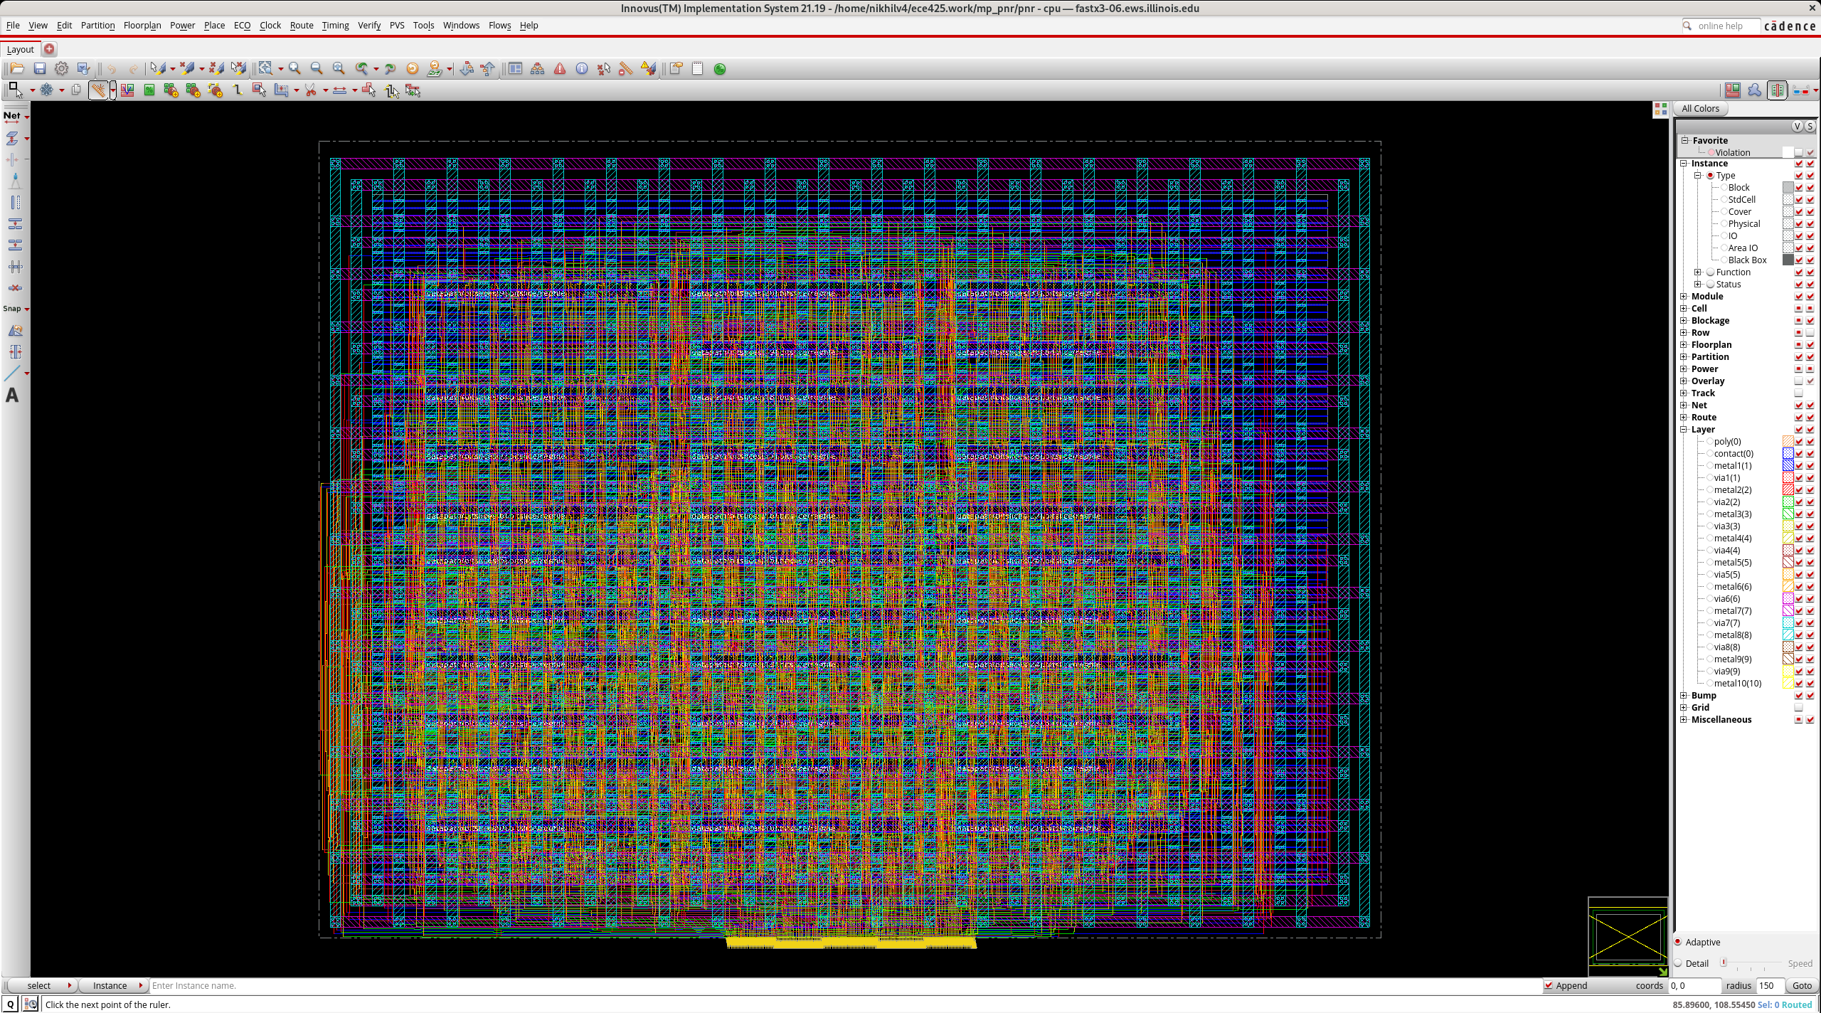The image size is (1821, 1013).
Task: Click the green percent density icon
Action: [720, 69]
